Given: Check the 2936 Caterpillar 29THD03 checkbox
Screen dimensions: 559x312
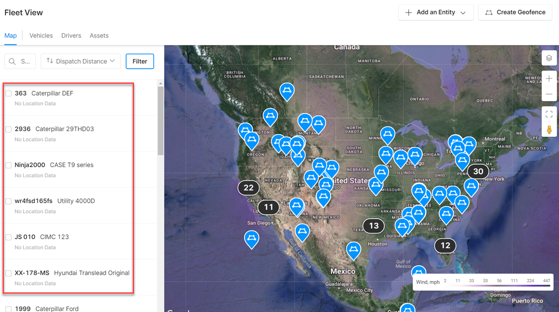Looking at the screenshot, I should coord(8,129).
